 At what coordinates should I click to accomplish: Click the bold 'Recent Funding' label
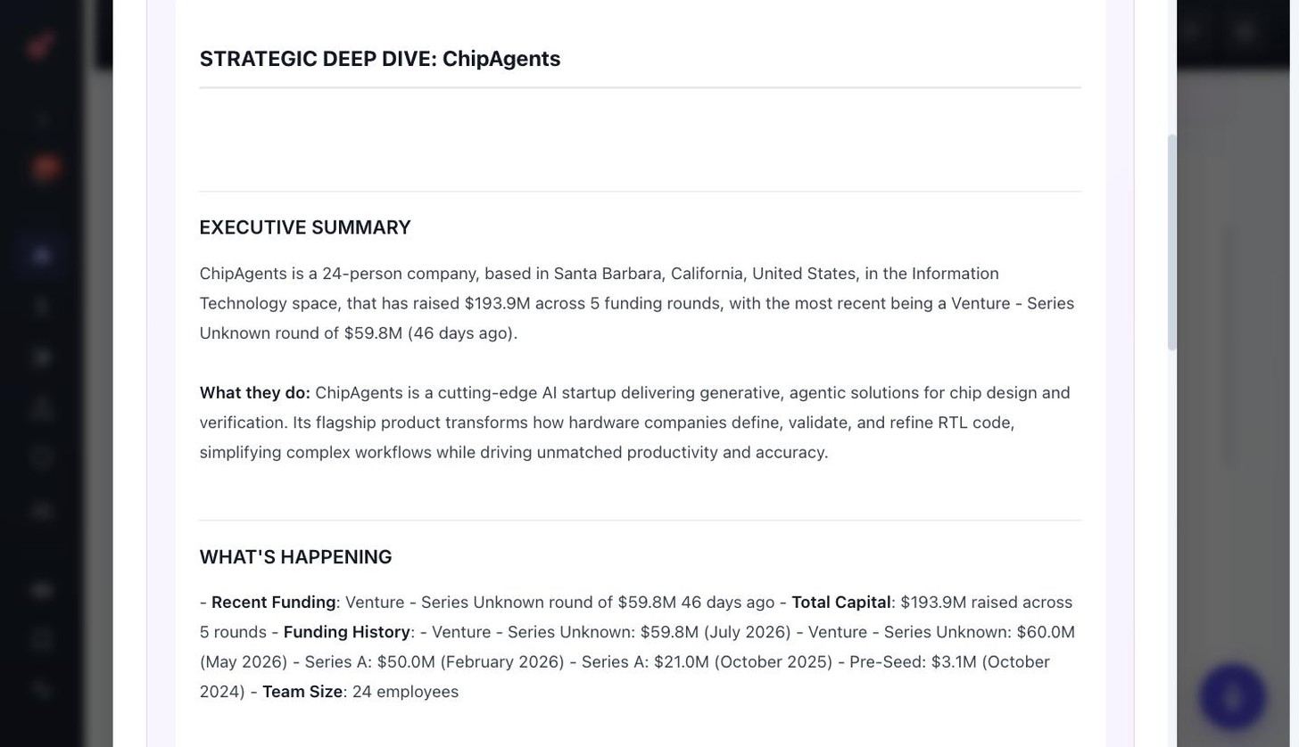coord(273,603)
